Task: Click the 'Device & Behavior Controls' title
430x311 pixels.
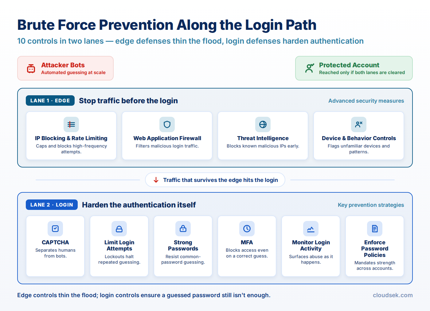Action: [359, 138]
